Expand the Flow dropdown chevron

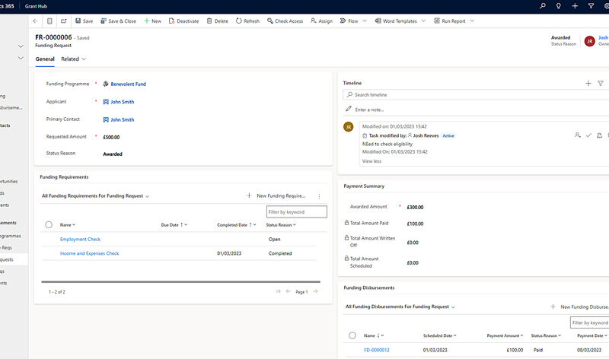click(365, 21)
